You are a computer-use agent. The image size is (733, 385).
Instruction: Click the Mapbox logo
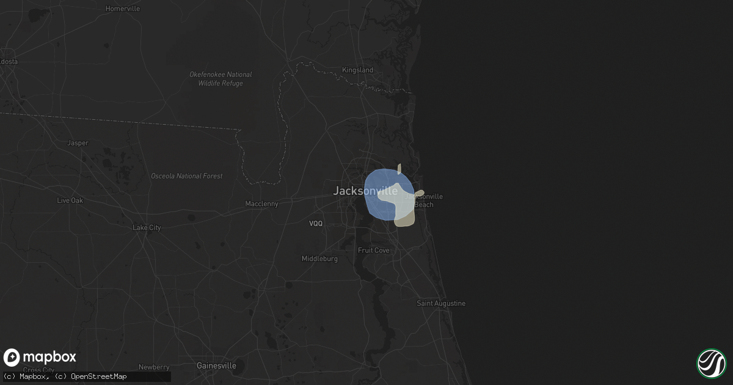point(40,358)
